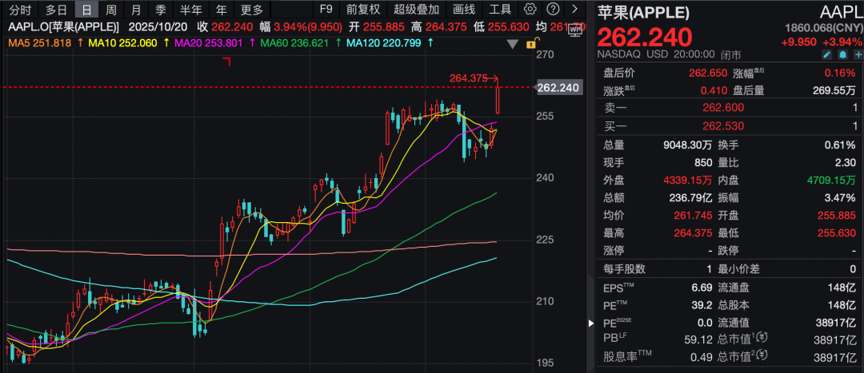Click the 盘后量 269.55万 value
Screen dimensions: 864x373
(x=834, y=91)
